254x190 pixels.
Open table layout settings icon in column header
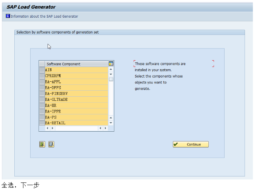(111, 64)
